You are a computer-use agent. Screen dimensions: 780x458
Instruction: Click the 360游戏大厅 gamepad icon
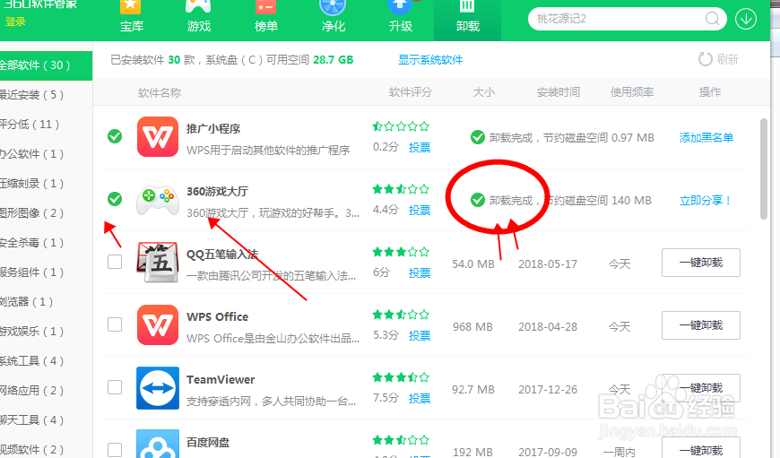coord(158,199)
